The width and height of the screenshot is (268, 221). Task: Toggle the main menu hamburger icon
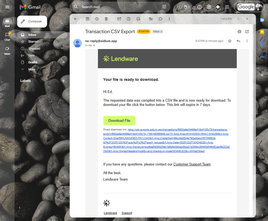point(7,7)
